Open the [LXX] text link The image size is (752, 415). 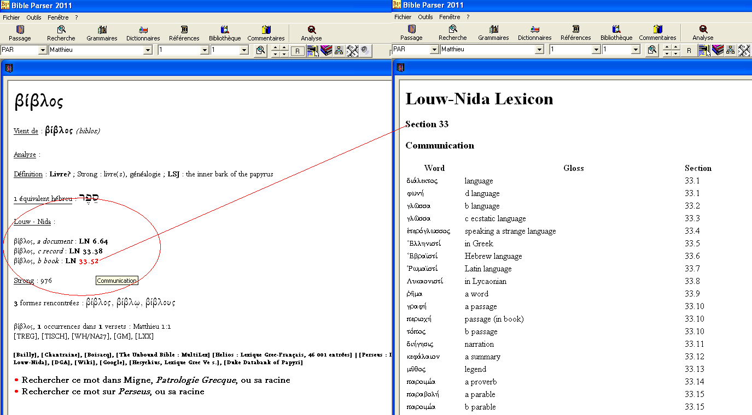coord(145,335)
